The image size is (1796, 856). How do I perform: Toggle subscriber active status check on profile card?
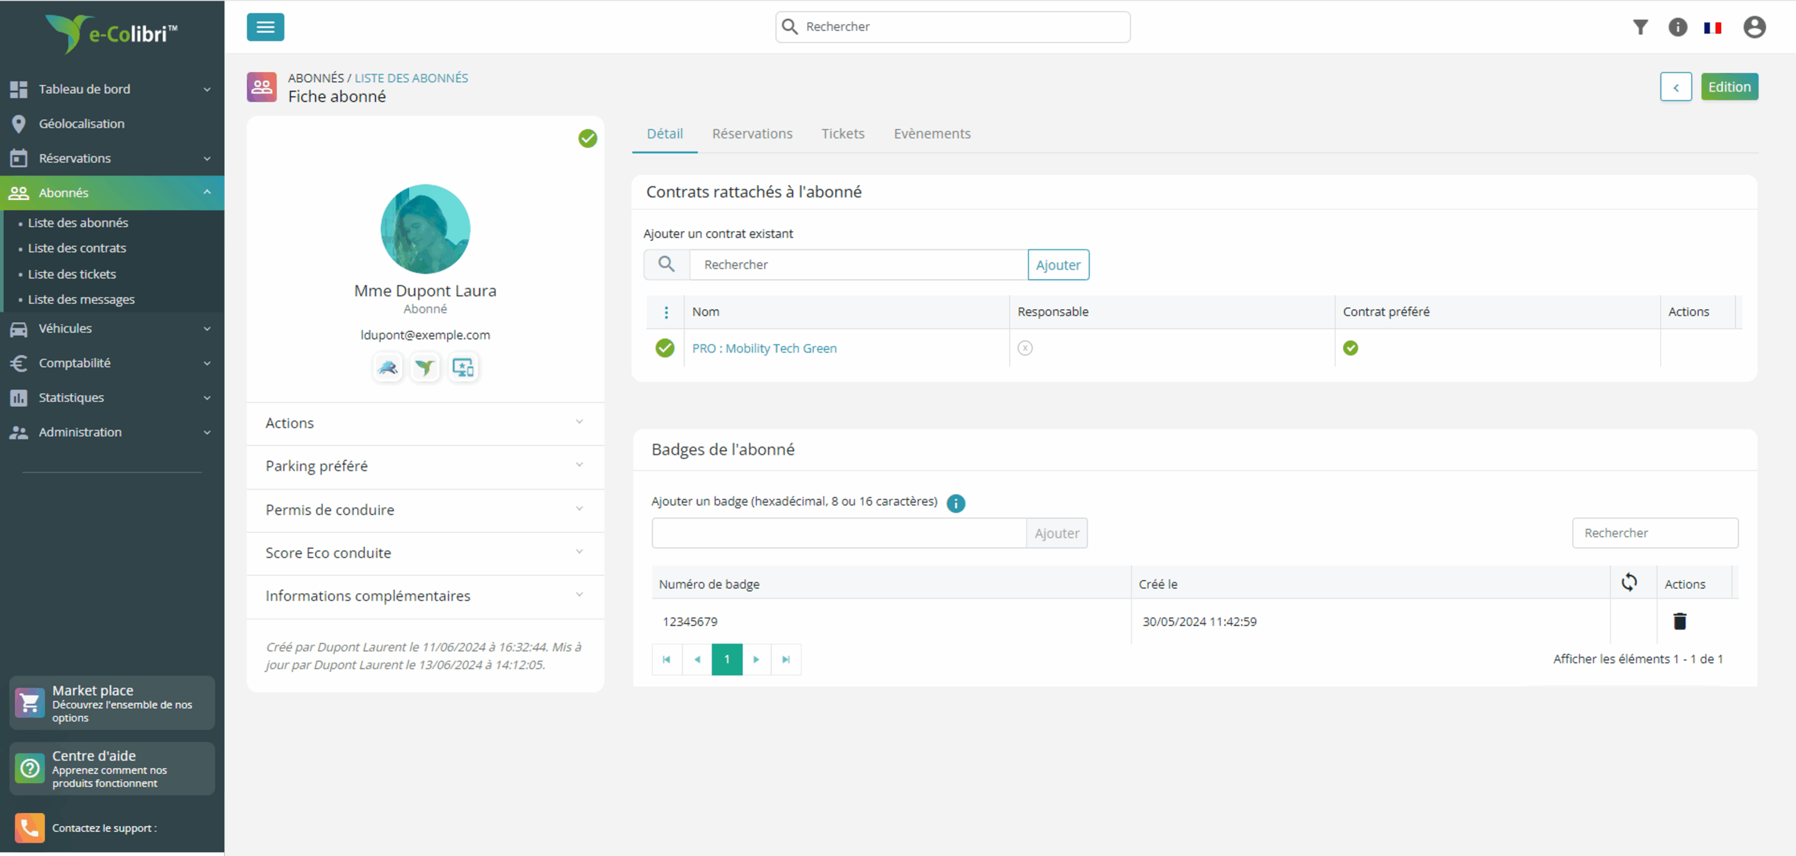coord(587,138)
